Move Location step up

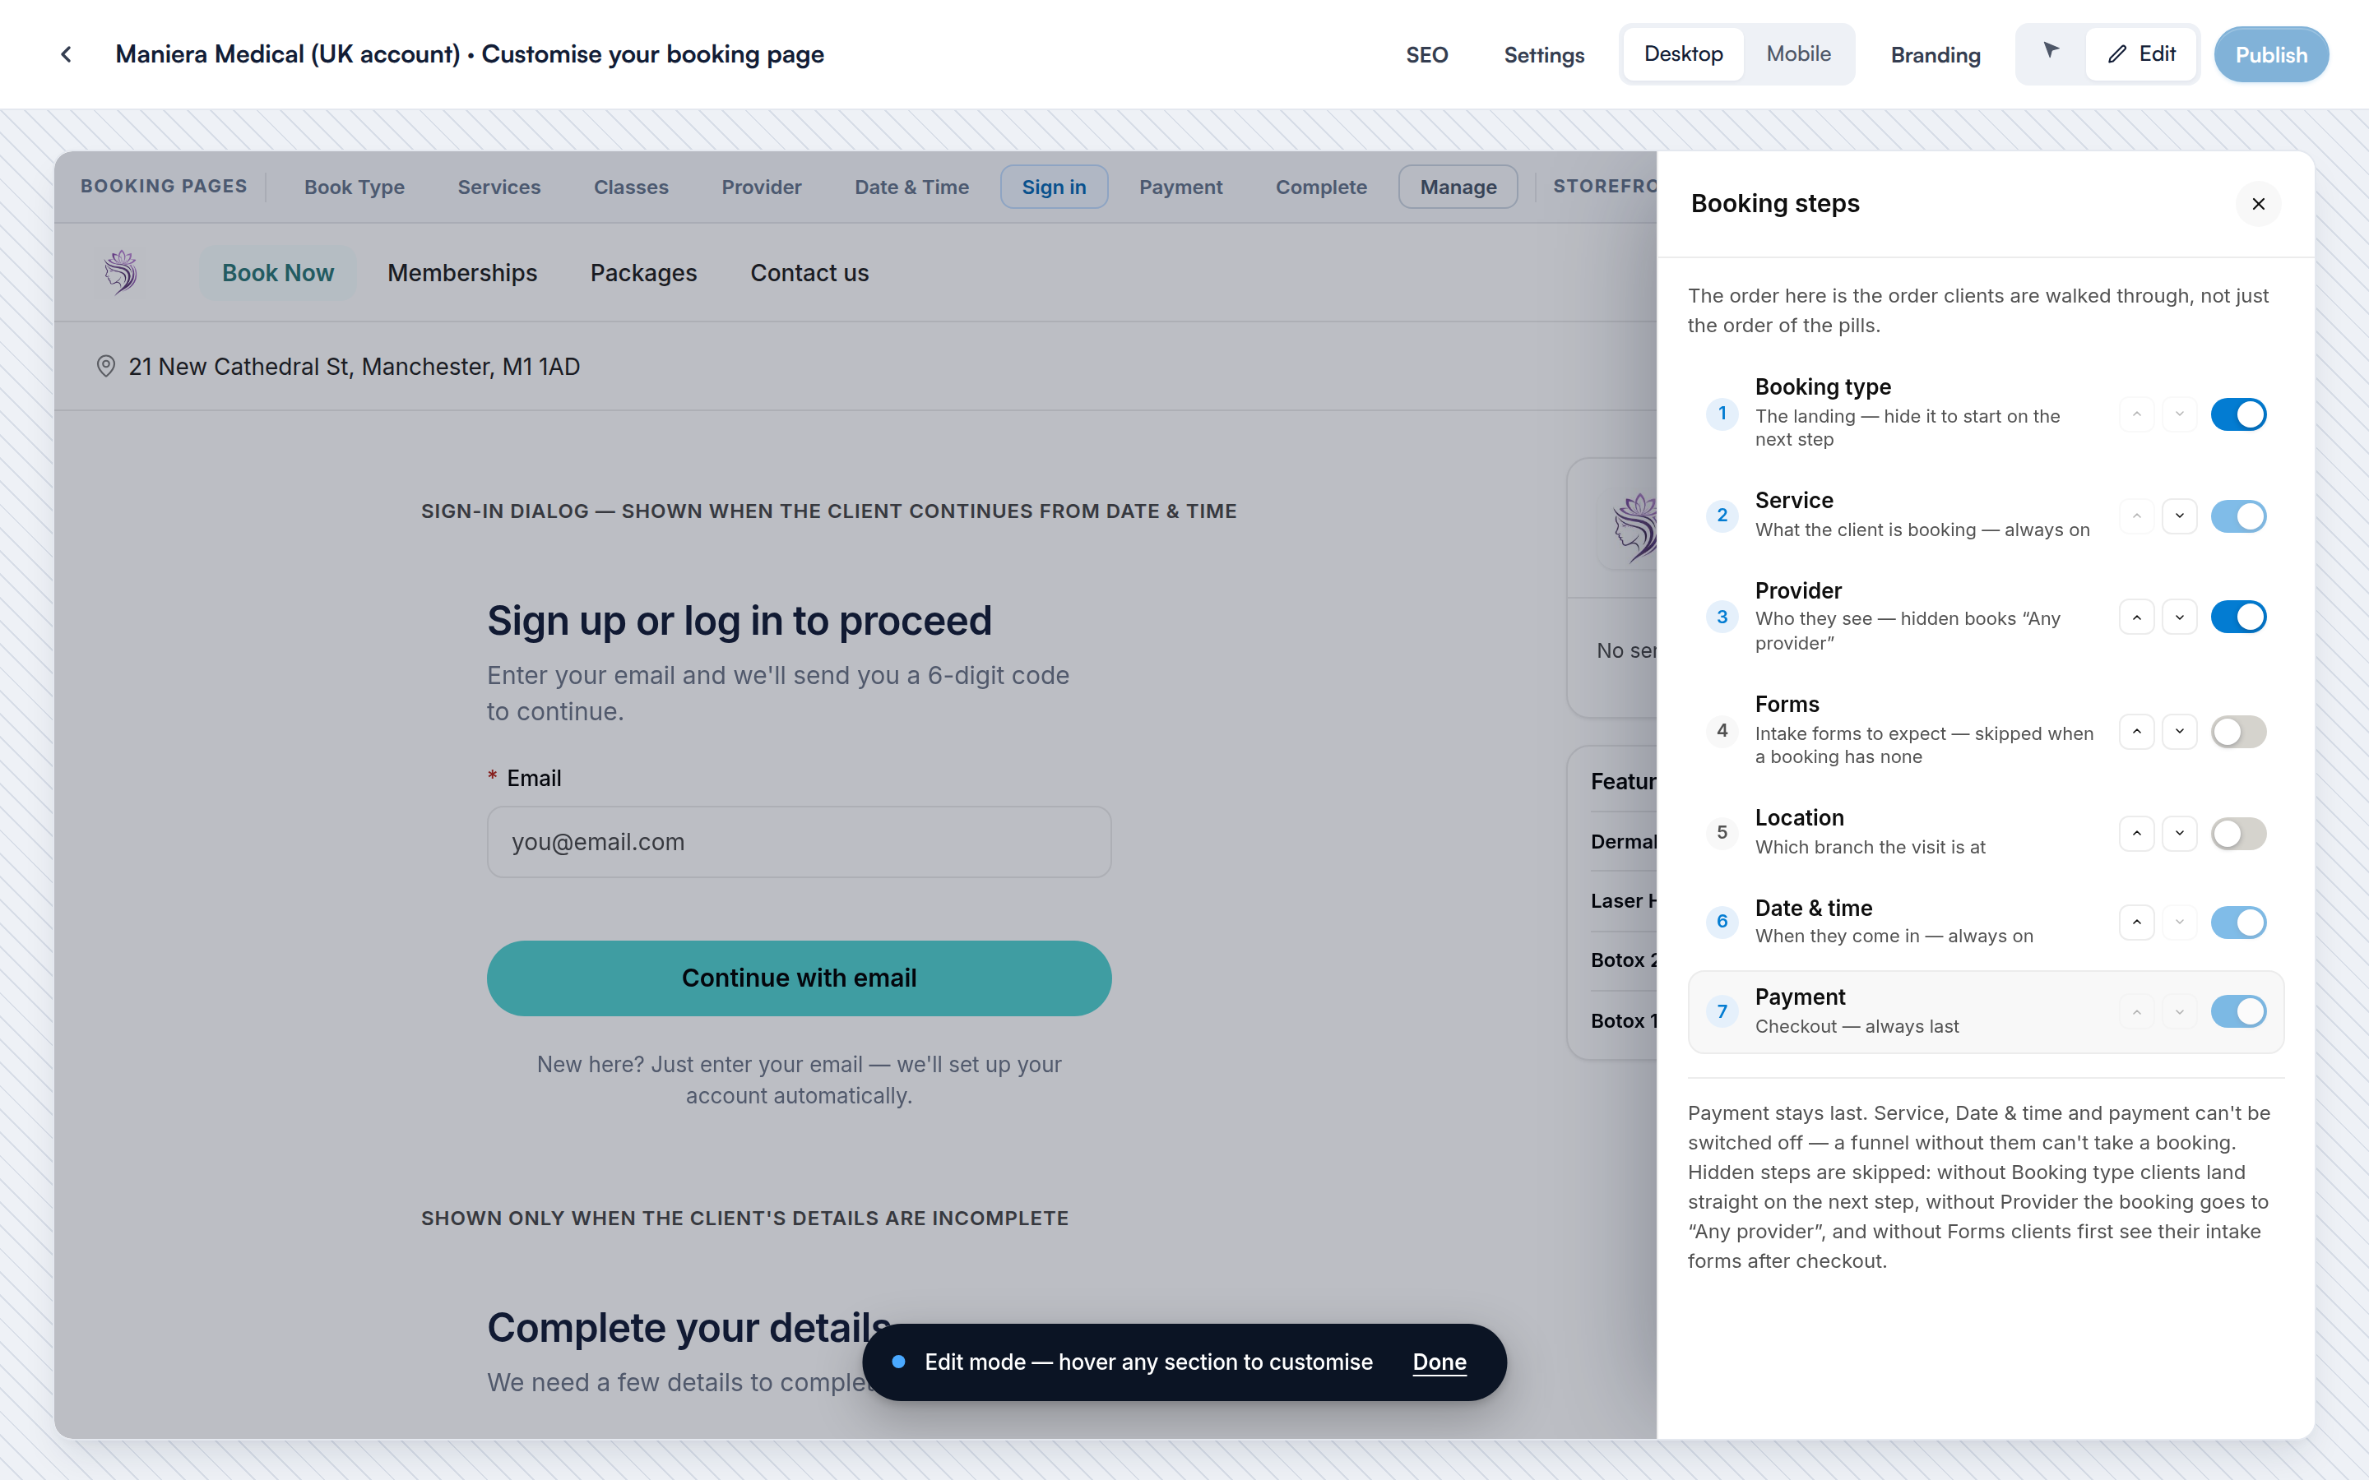point(2136,833)
